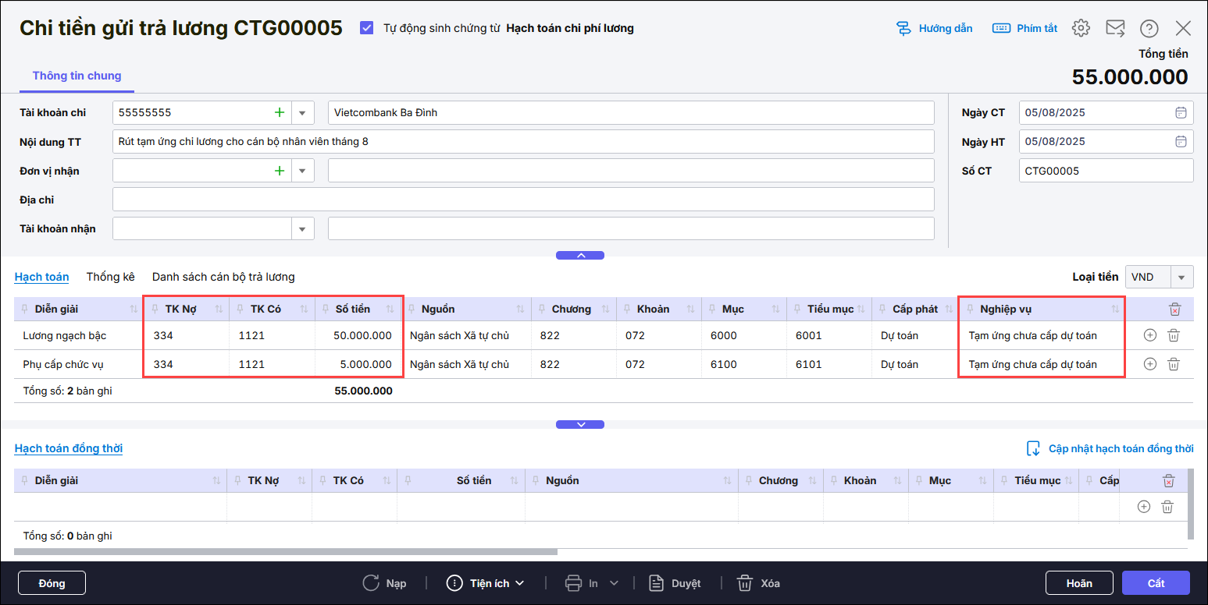Open the mail feedback icon
This screenshot has height=605, width=1208.
point(1115,28)
